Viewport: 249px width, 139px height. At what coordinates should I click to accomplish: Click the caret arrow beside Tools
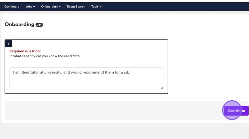click(101, 7)
